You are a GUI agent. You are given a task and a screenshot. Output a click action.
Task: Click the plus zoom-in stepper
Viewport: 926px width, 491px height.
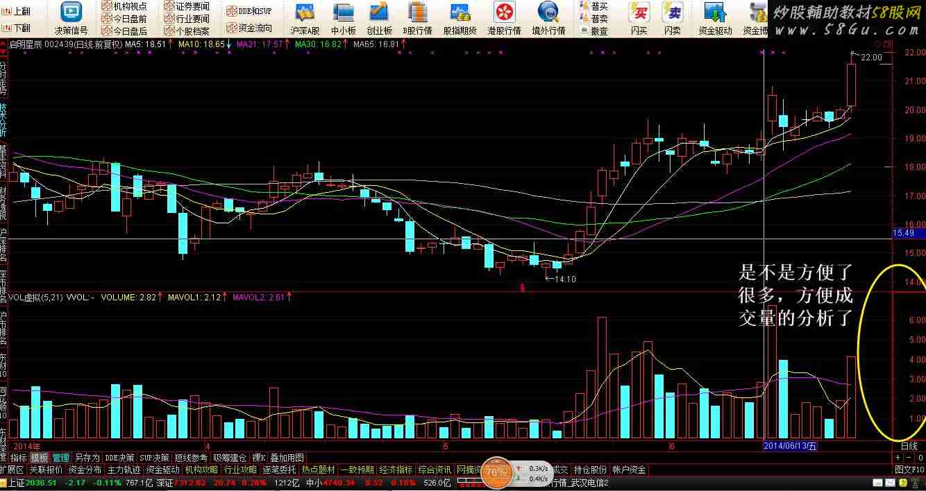pos(898,458)
